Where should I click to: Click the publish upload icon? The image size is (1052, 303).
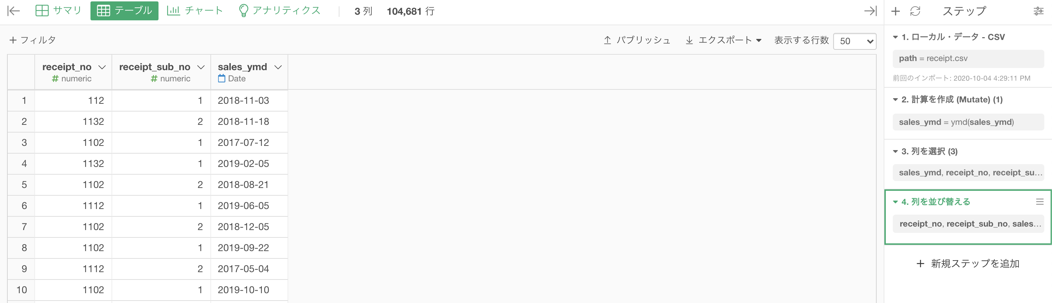(607, 40)
